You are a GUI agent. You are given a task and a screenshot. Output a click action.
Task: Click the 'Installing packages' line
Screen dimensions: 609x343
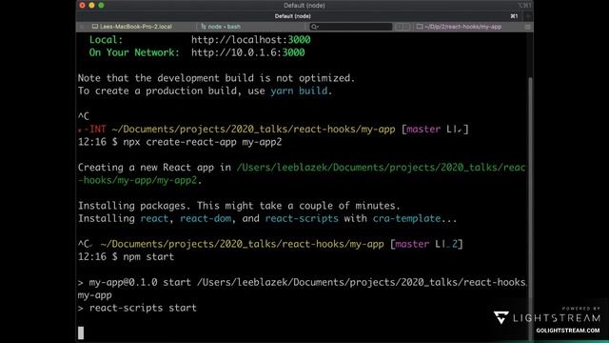[x=239, y=206]
